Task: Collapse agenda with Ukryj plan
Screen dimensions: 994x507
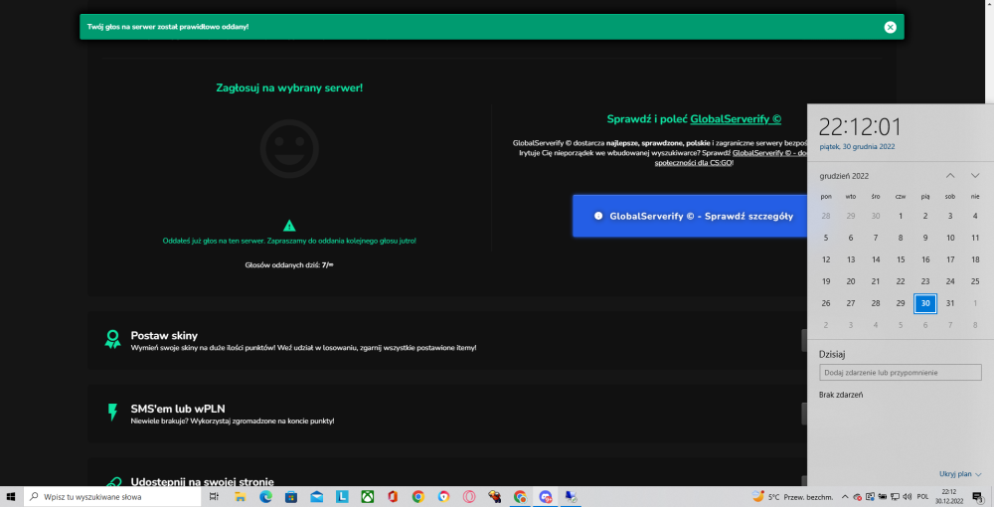Action: [x=960, y=474]
